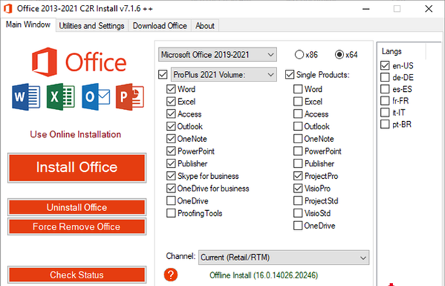Screen dimensions: 445x286
Task: Click the Check Status button
Action: tap(77, 275)
